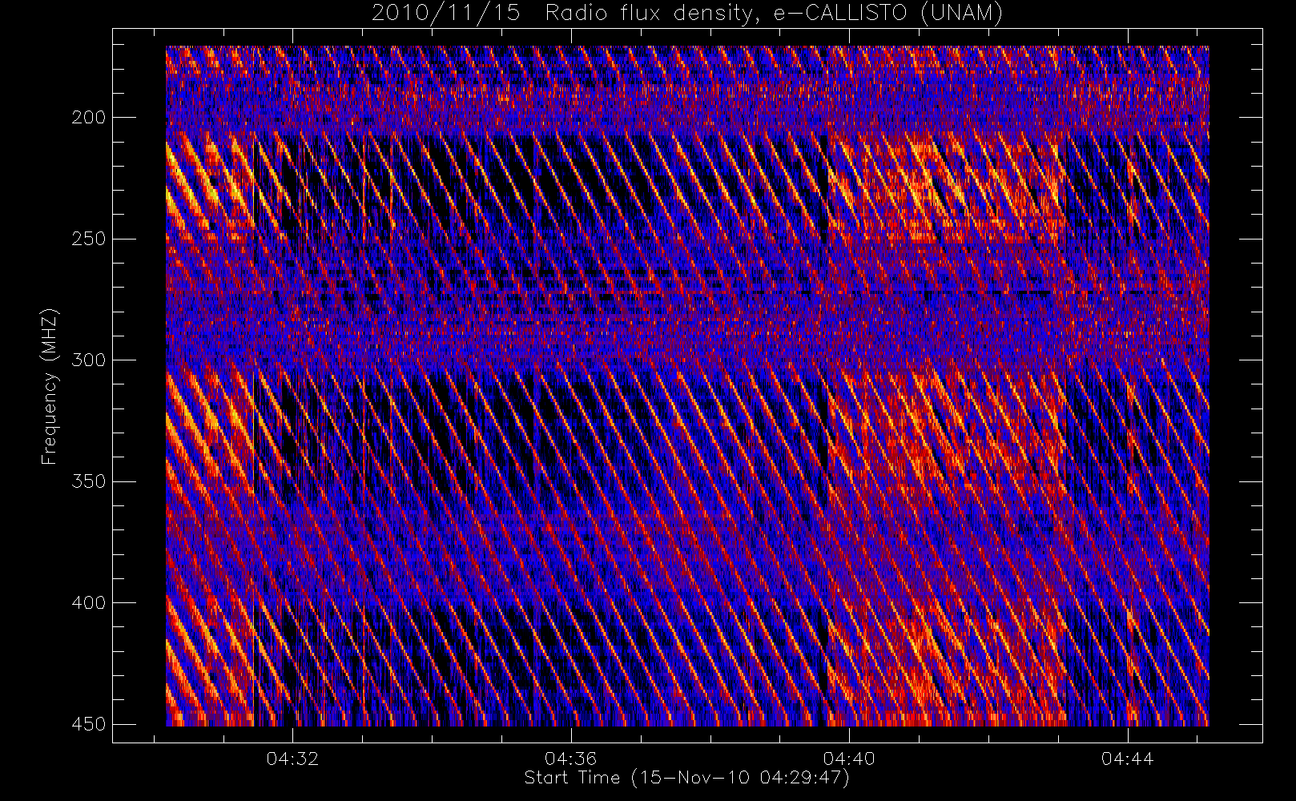Click the plot title '2010/11/15 Radio flux density, e-CALLISTO (UNAM)'

[x=687, y=13]
